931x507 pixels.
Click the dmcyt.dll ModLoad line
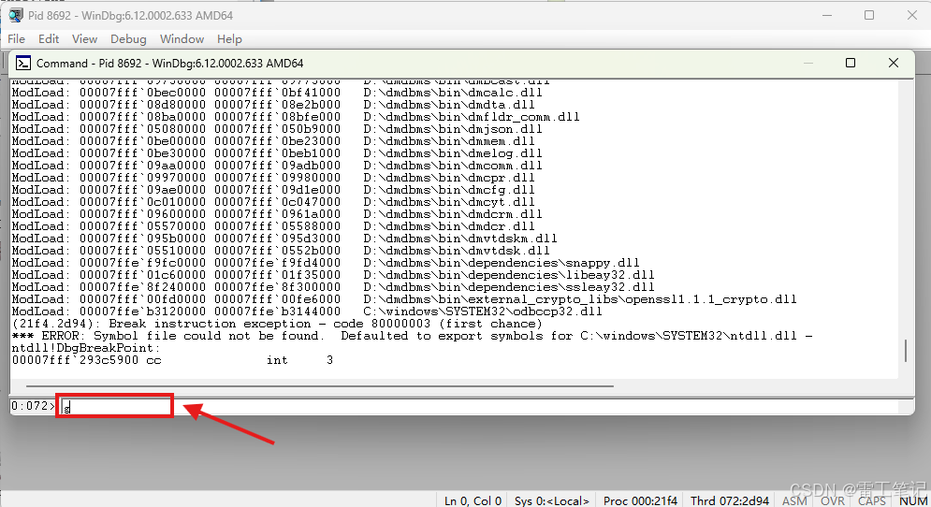click(273, 202)
